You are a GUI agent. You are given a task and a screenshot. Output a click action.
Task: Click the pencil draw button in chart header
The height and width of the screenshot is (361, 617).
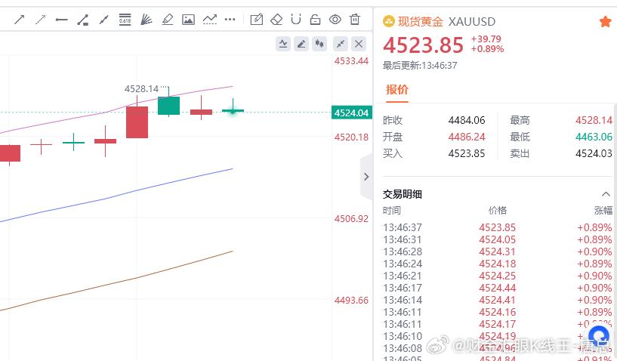click(x=301, y=44)
